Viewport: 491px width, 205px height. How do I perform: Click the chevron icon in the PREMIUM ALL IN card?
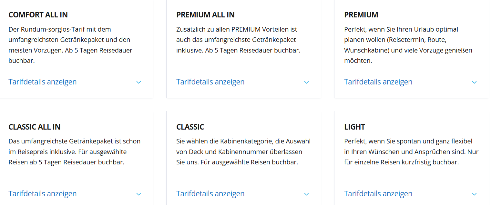pyautogui.click(x=306, y=82)
